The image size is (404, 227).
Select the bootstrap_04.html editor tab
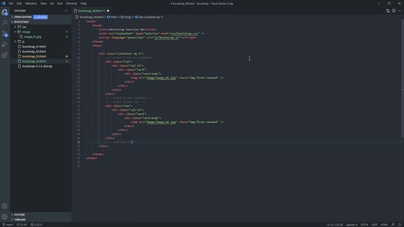click(92, 11)
